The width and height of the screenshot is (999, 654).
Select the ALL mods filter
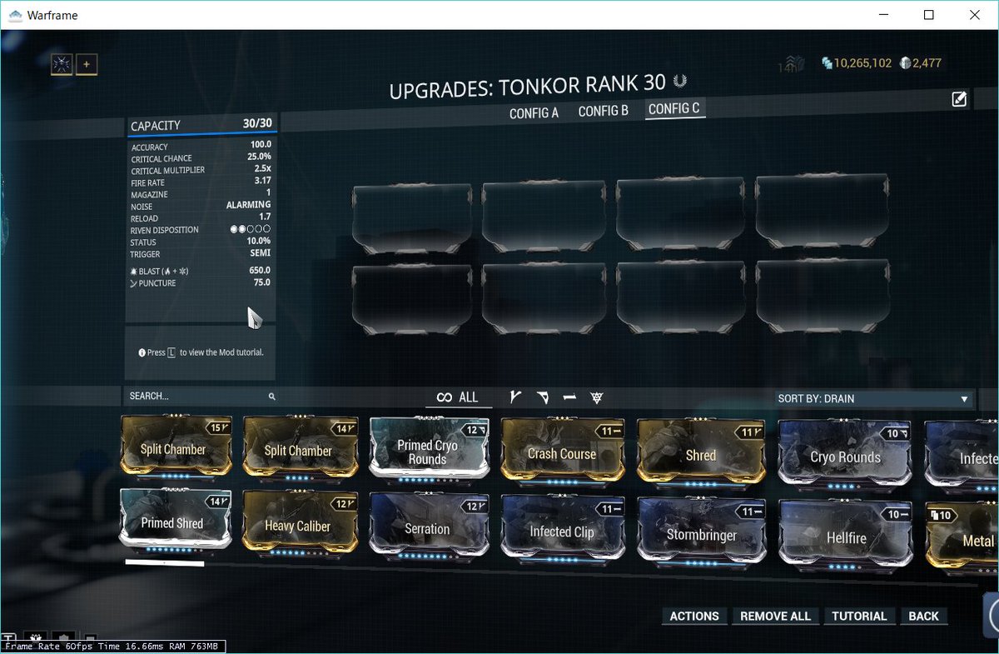tap(458, 397)
